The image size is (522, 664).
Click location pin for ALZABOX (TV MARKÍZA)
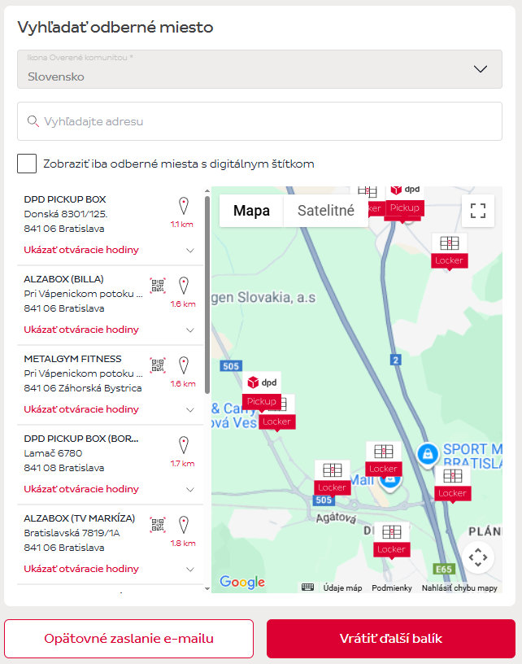point(183,525)
